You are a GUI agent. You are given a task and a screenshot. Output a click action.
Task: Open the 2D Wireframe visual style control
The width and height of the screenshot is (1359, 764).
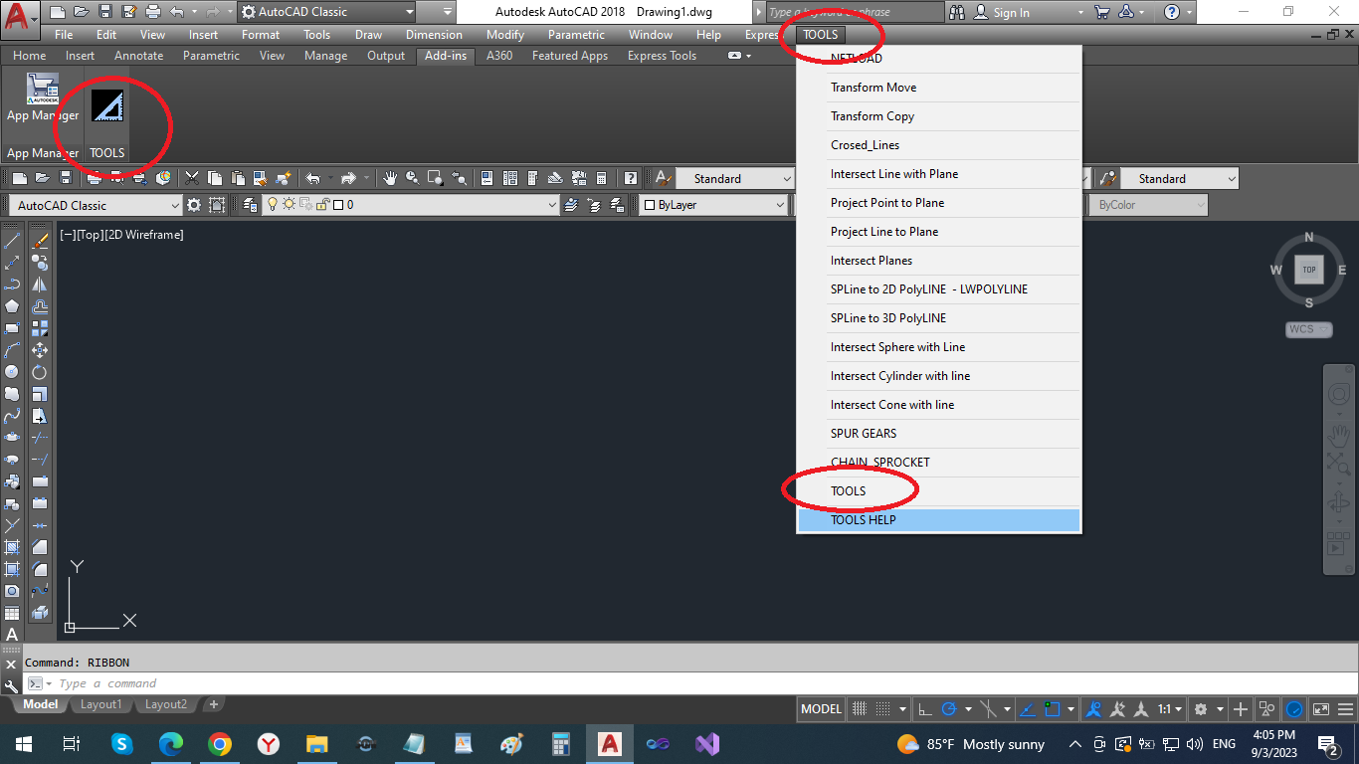(x=143, y=235)
